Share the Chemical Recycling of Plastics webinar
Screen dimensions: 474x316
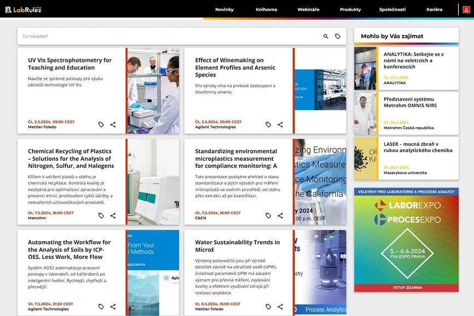click(x=113, y=215)
